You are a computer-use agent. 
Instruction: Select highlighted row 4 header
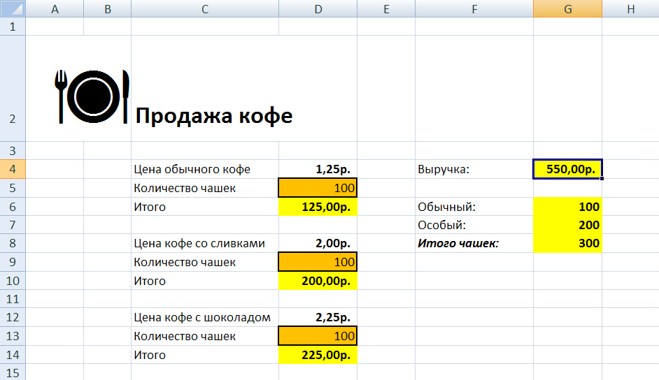[13, 169]
